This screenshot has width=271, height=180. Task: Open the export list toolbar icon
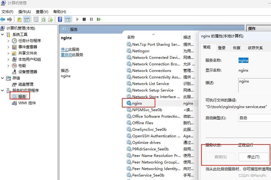pos(51,19)
